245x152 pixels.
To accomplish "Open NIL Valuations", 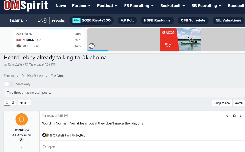I will click(228, 20).
